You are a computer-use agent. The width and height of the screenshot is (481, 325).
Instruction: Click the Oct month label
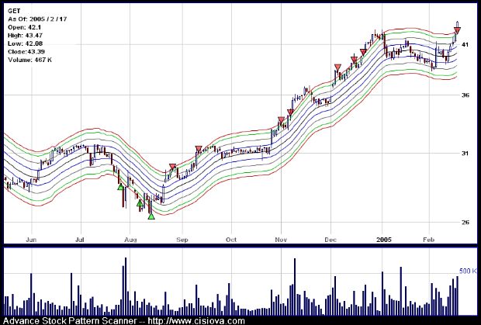point(231,240)
